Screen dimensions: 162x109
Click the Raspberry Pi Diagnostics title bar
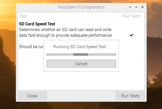pyautogui.click(x=81, y=7)
